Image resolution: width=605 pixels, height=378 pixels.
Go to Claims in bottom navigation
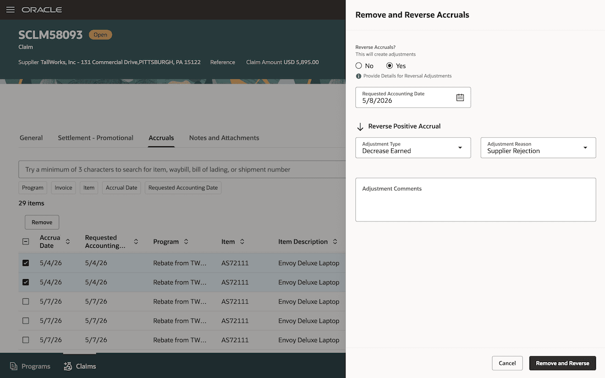coord(80,366)
